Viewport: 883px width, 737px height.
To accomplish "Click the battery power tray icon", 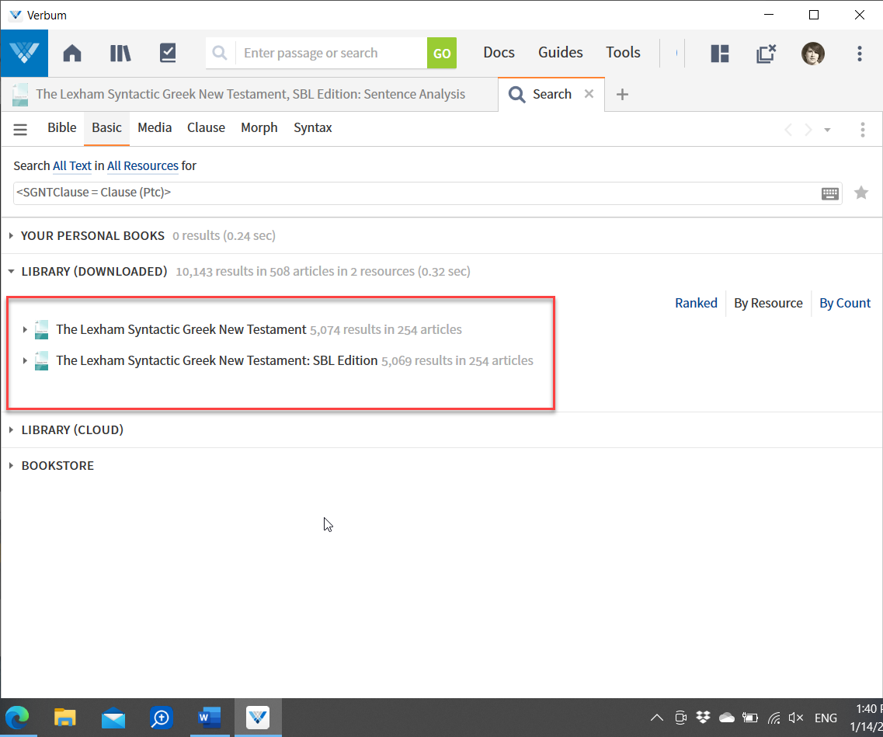I will pos(749,718).
